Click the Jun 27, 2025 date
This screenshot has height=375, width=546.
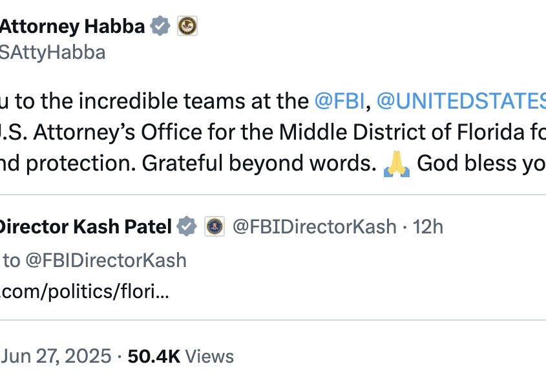[56, 356]
